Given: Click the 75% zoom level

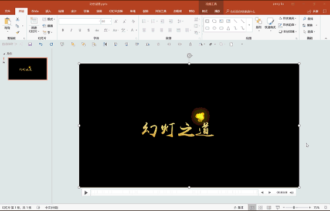Looking at the screenshot, I should [x=317, y=207].
